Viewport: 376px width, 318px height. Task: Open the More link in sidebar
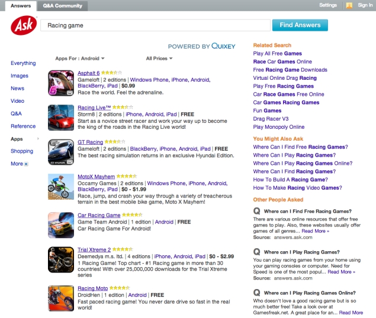17,164
